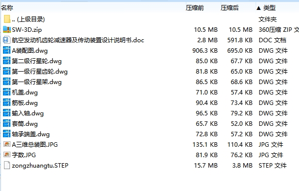
Task: Click the 906.3 KB original size value
Action: (205, 51)
